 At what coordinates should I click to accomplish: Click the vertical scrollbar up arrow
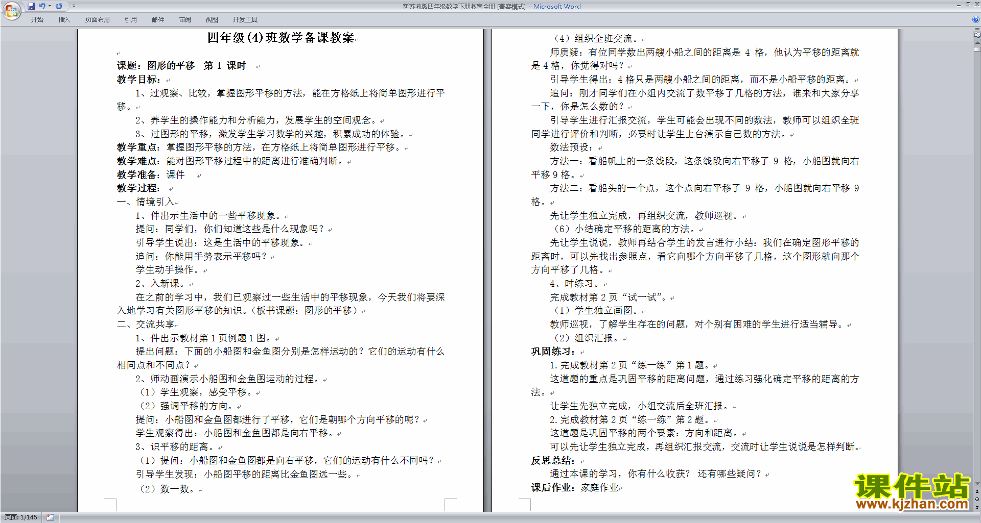977,43
